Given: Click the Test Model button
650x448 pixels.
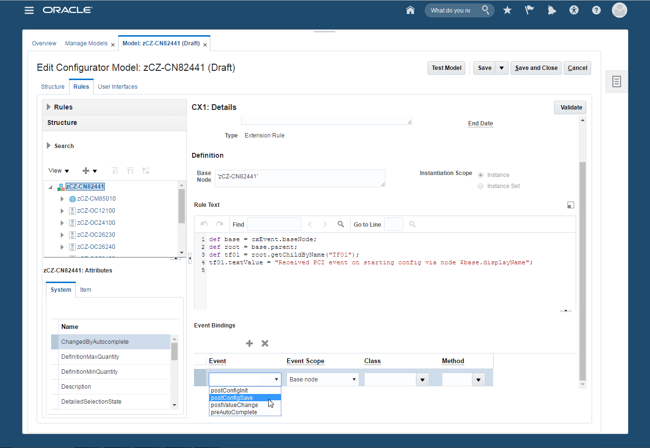Looking at the screenshot, I should point(446,68).
